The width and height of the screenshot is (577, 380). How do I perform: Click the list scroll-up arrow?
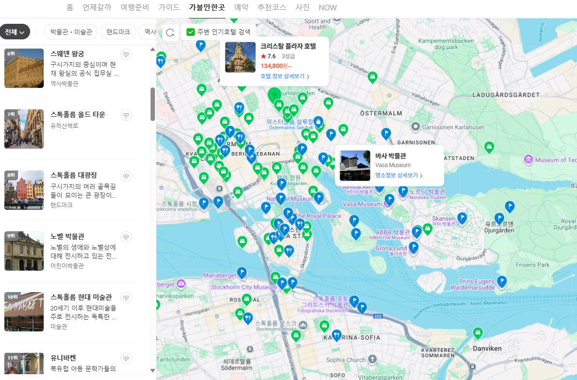click(x=153, y=50)
